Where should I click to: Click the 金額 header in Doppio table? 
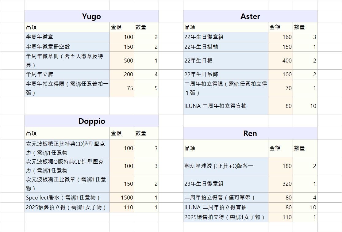pyautogui.click(x=122, y=133)
